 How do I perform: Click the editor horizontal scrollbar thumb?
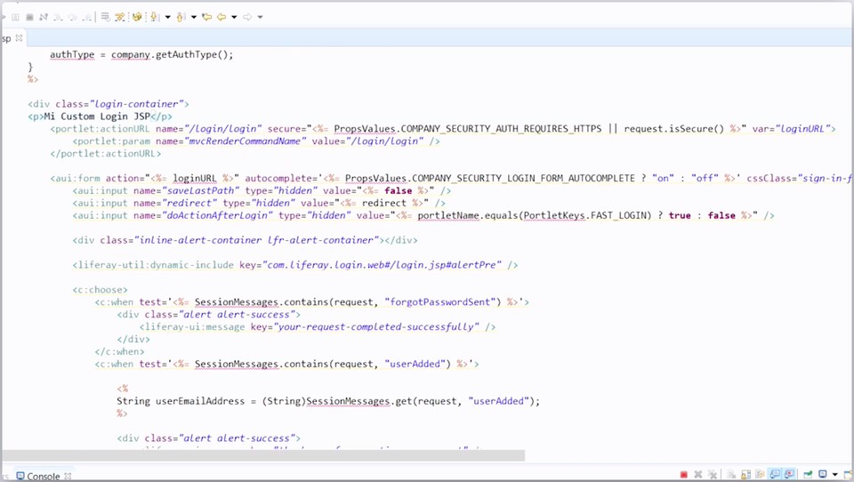point(263,455)
